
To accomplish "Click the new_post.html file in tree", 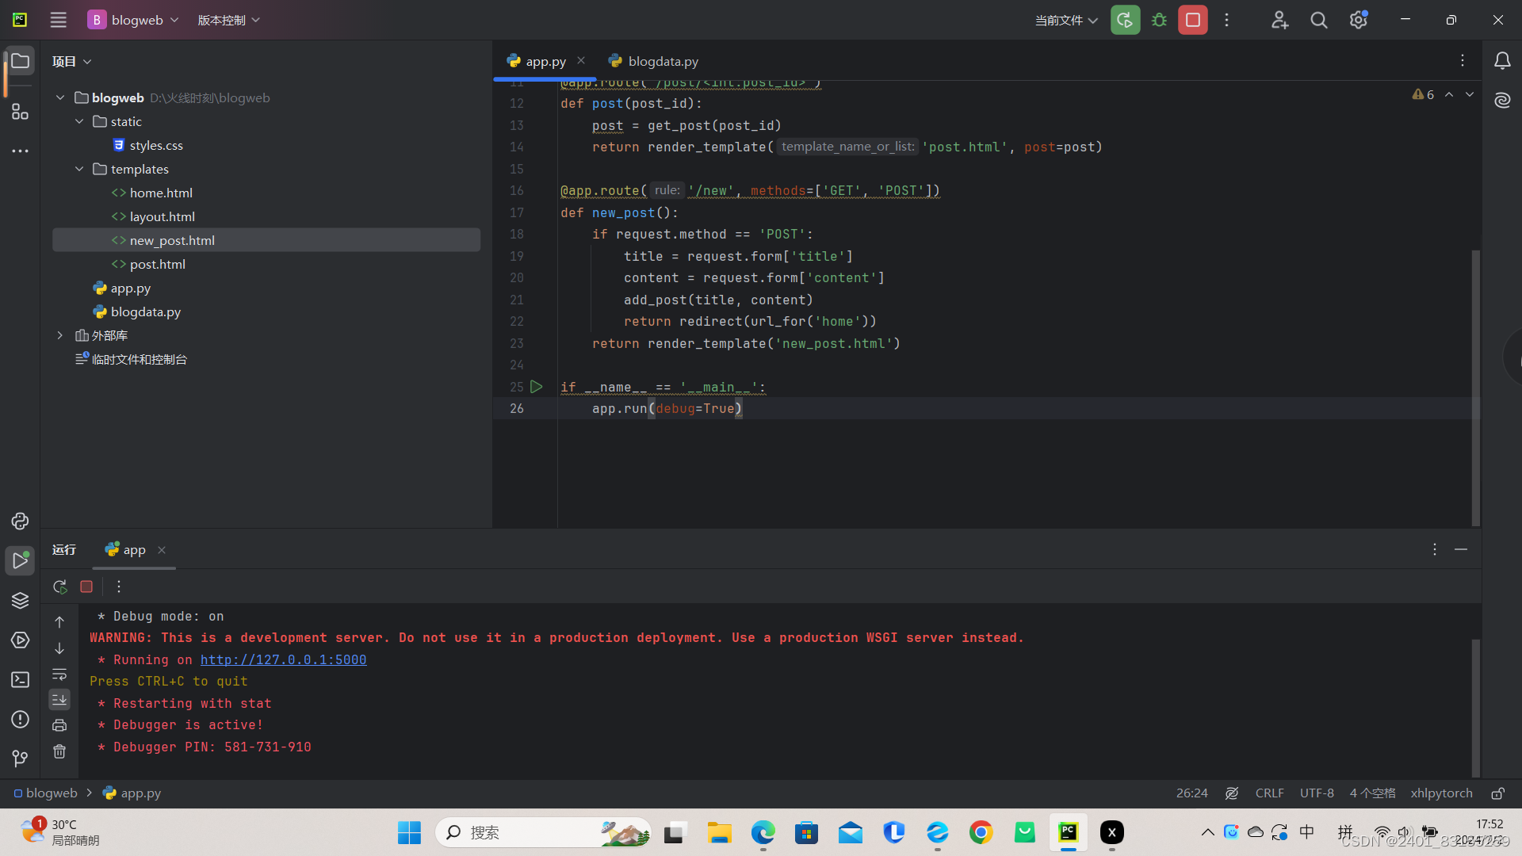I will pos(171,239).
